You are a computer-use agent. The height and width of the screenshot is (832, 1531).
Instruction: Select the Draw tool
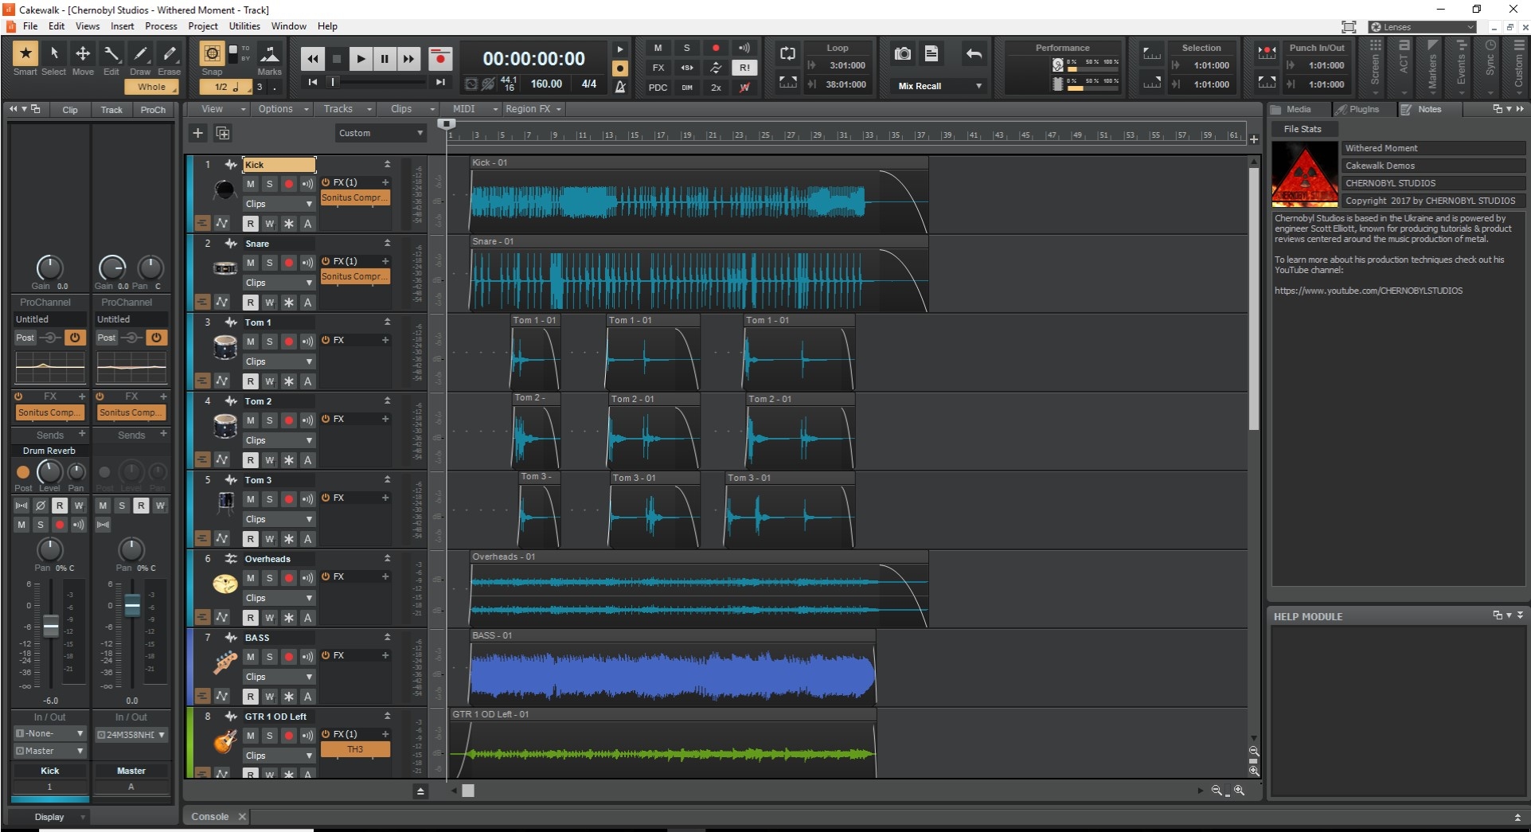click(x=140, y=54)
